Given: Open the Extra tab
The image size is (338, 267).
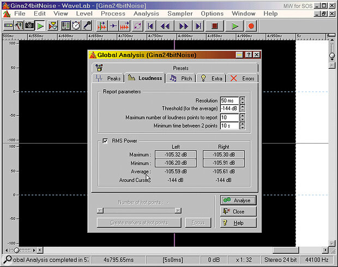Looking at the screenshot, I should coord(212,78).
